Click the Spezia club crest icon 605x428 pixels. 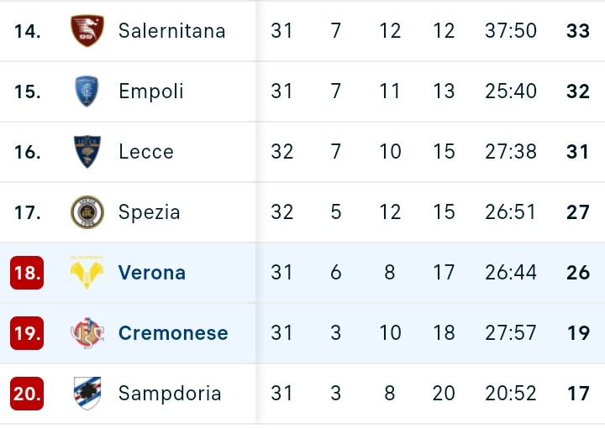pos(87,212)
